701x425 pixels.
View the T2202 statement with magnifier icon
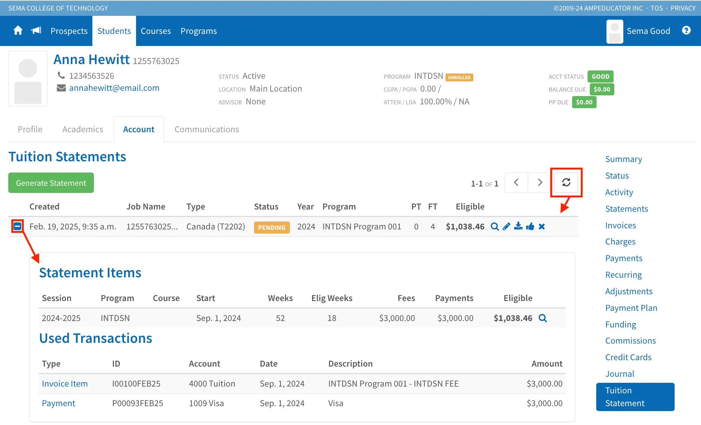[x=495, y=226]
